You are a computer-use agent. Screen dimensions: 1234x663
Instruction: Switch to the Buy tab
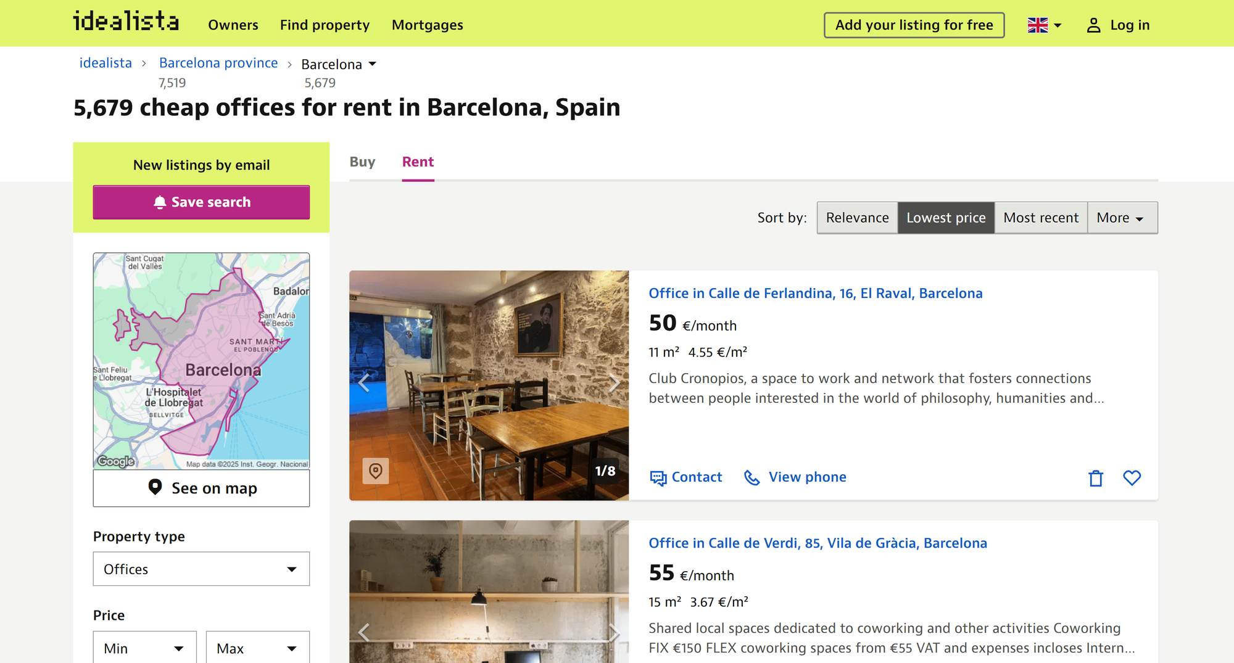point(363,162)
